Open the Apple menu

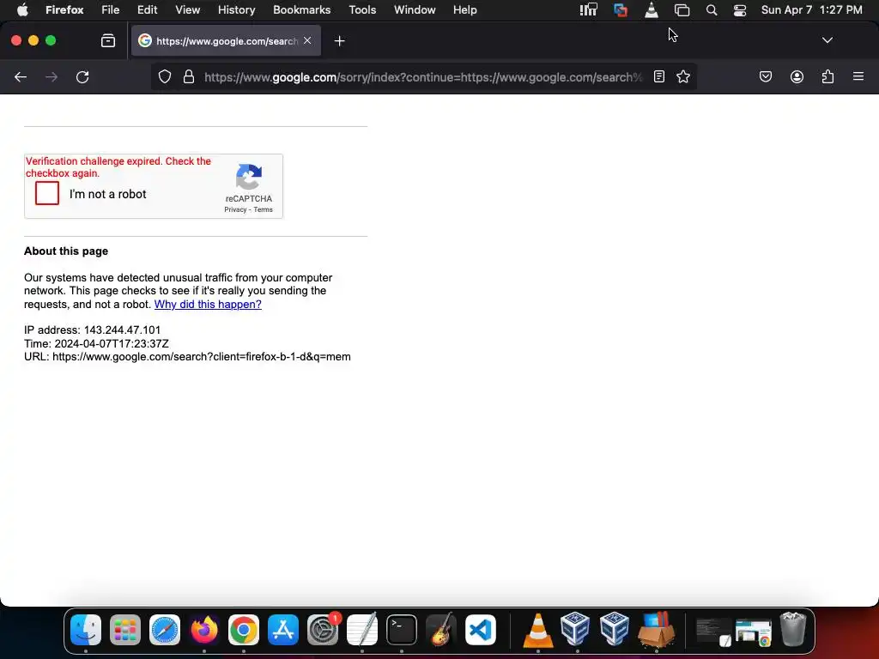(x=22, y=10)
